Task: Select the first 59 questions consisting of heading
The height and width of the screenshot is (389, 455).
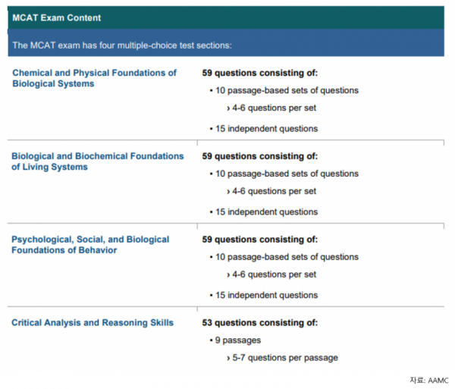Action: point(259,73)
